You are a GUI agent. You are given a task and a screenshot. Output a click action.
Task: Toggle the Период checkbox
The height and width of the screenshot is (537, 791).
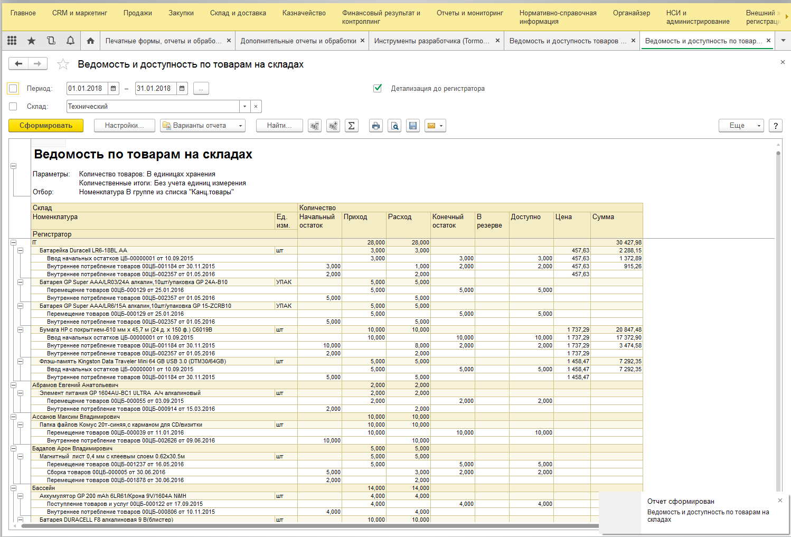[13, 89]
